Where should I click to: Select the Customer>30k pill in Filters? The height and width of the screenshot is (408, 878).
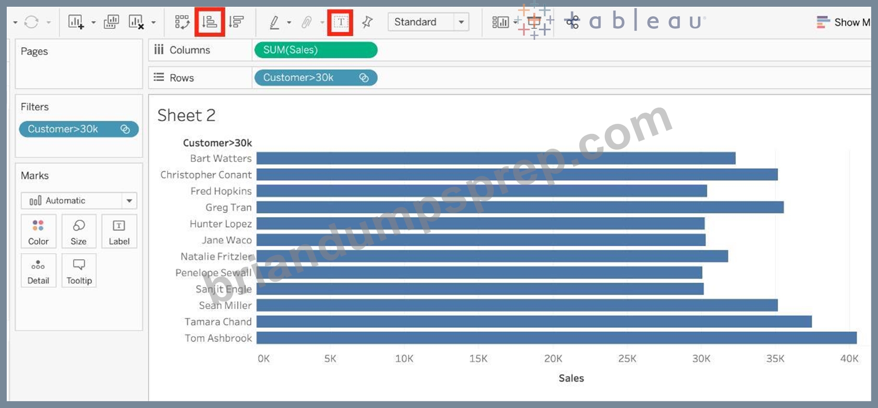click(x=79, y=129)
